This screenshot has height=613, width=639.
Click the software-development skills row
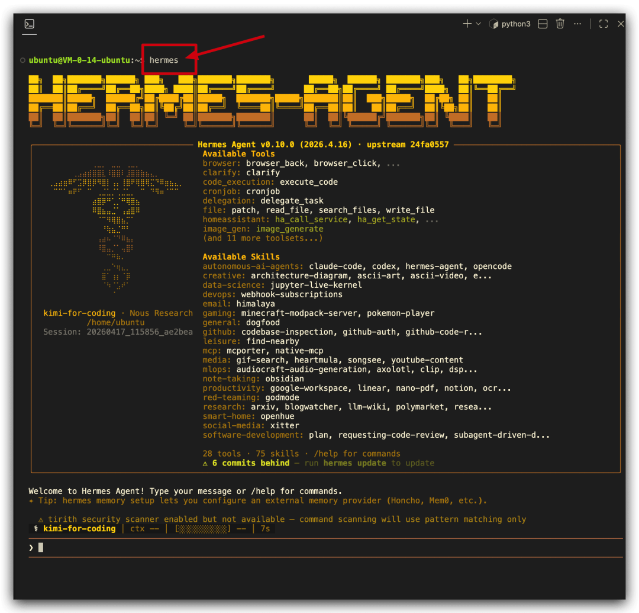point(376,435)
